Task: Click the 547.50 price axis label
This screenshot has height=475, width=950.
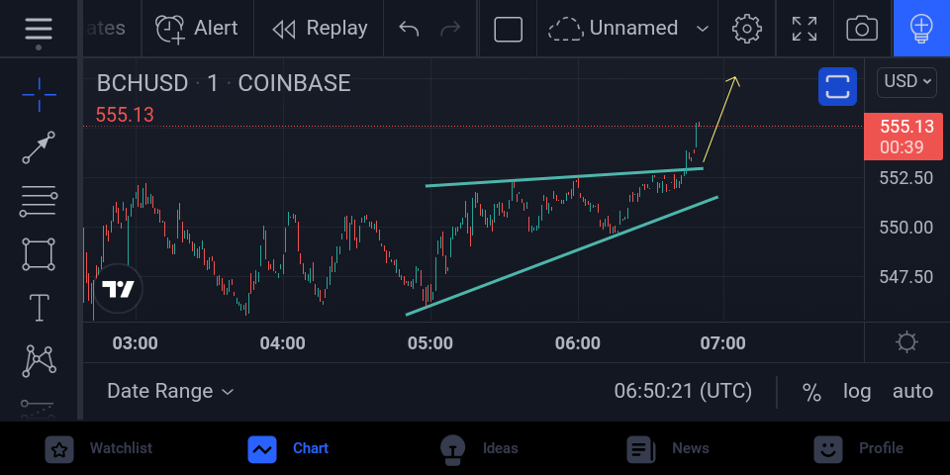Action: (905, 277)
